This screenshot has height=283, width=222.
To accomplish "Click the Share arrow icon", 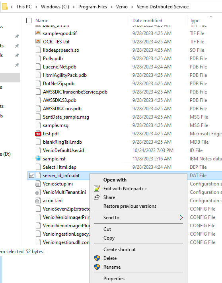I will [97, 197].
